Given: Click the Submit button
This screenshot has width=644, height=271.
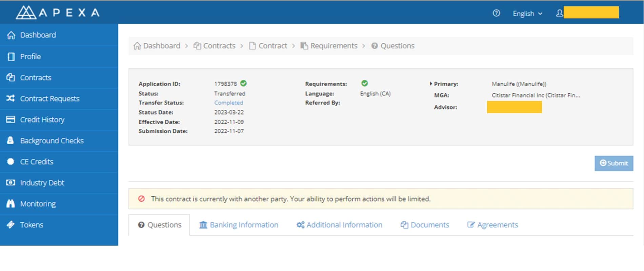Looking at the screenshot, I should 614,163.
